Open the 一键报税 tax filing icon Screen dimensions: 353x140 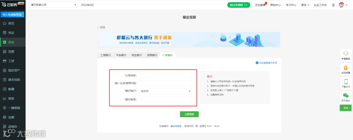[x=5, y=108]
